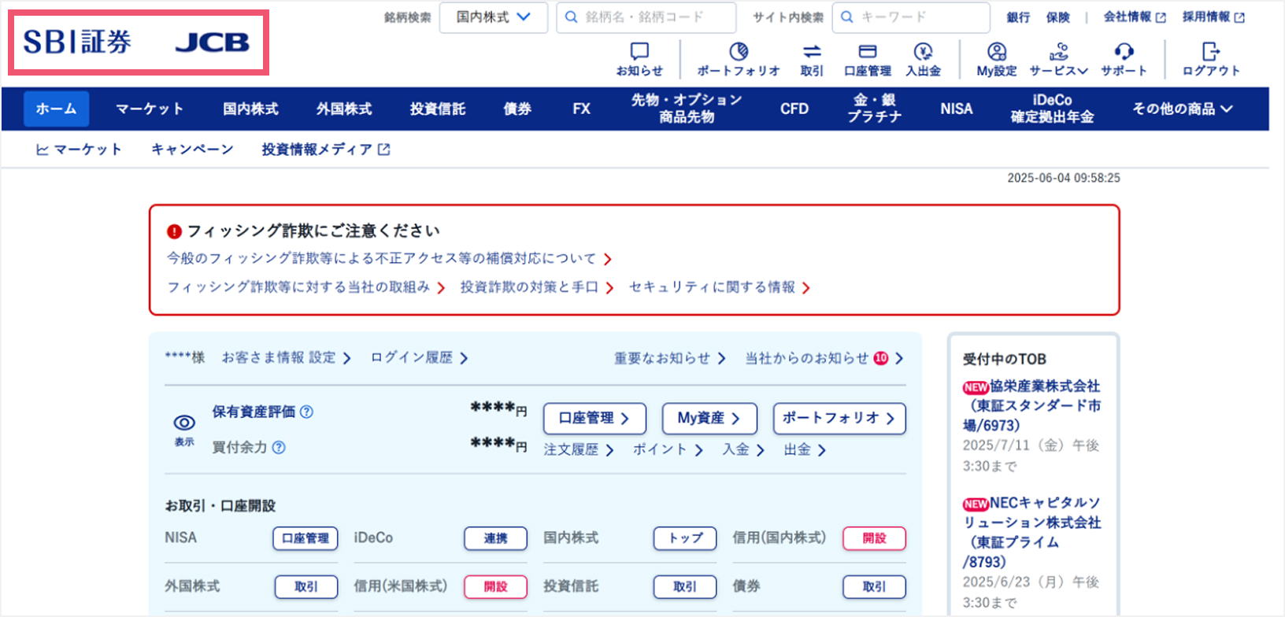Open the My設定 user icon
The image size is (1285, 617).
click(x=997, y=52)
